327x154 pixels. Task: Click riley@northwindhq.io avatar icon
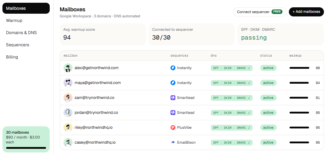tap(68, 128)
